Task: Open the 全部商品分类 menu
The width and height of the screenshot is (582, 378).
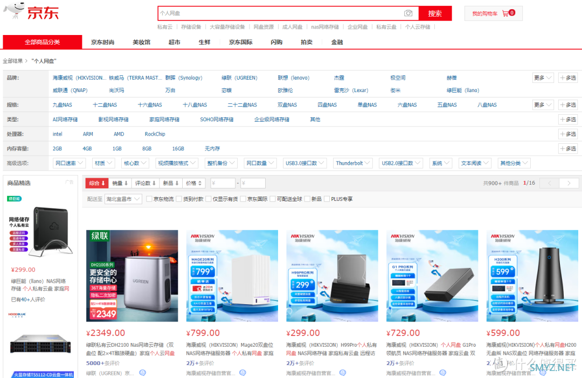Action: click(x=43, y=43)
